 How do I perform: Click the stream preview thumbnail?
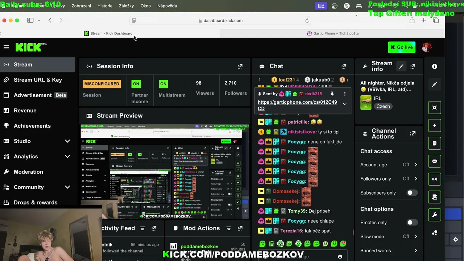click(x=165, y=171)
